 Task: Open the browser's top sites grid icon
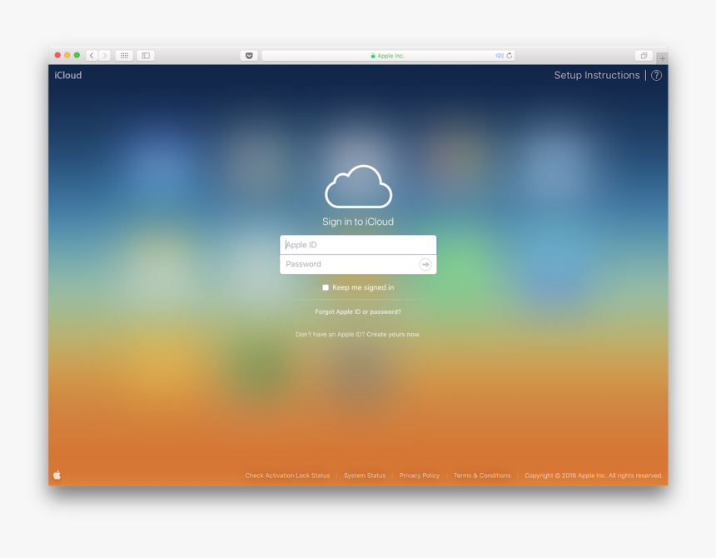pos(123,55)
